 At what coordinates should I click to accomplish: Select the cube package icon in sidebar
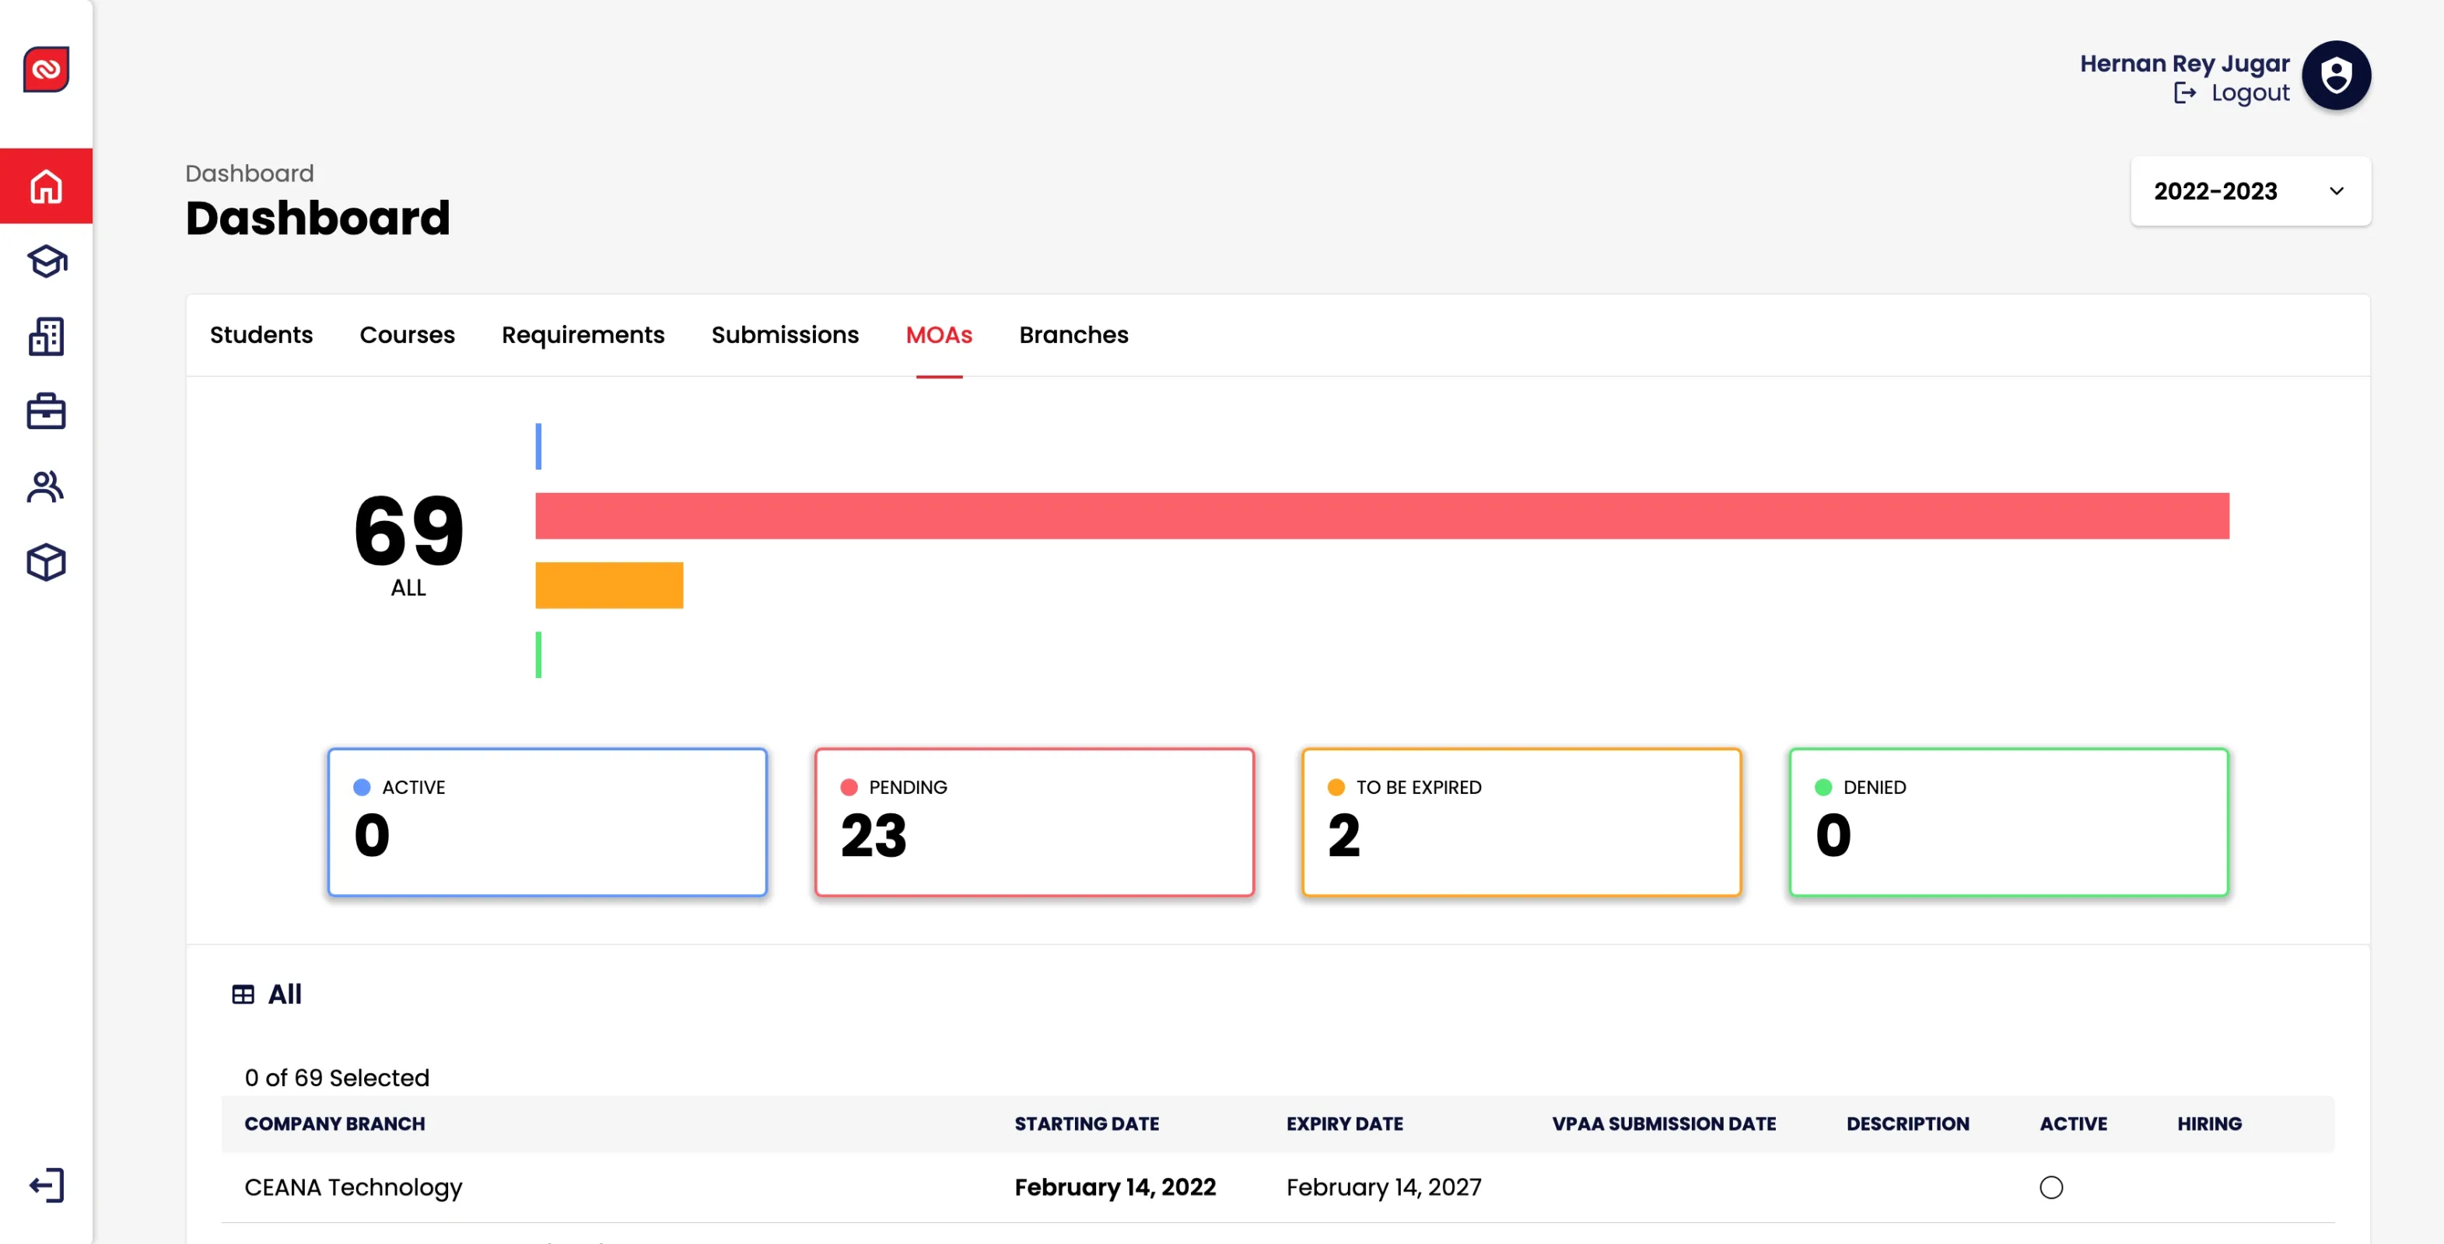point(46,561)
